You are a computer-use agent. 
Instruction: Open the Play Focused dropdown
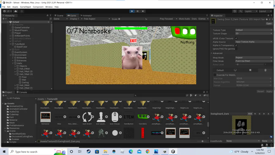168,19
